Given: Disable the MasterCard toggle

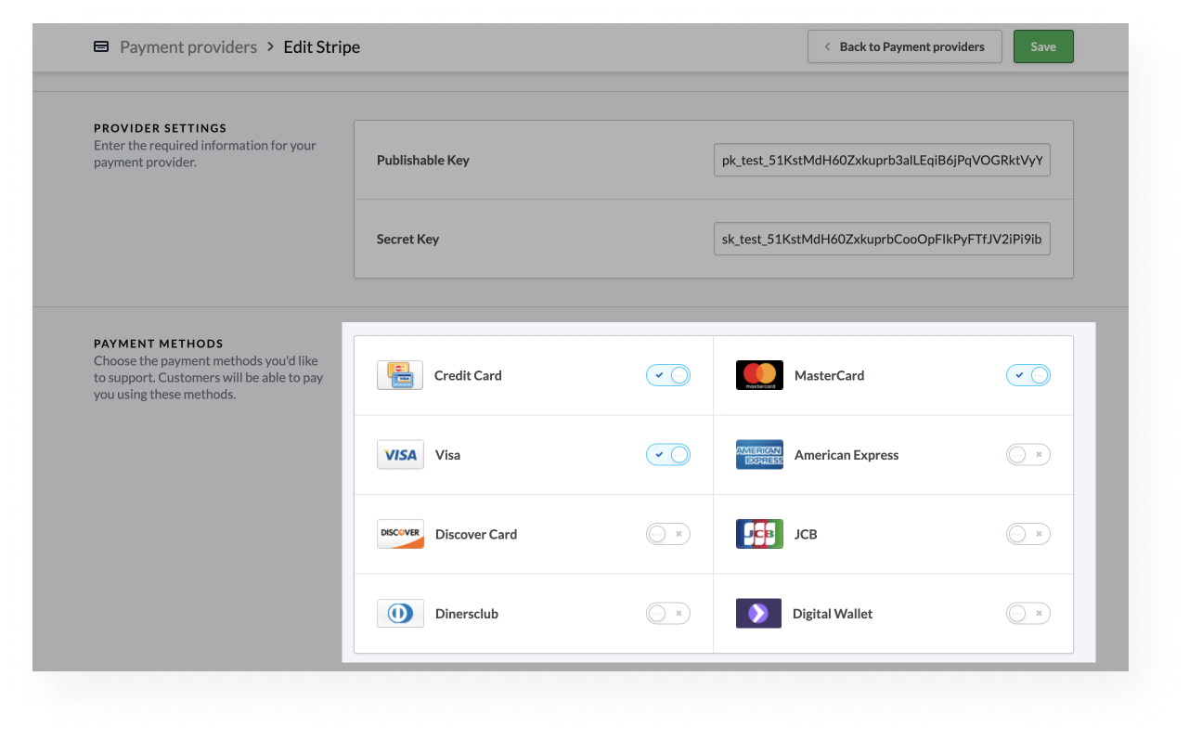Looking at the screenshot, I should pyautogui.click(x=1028, y=375).
